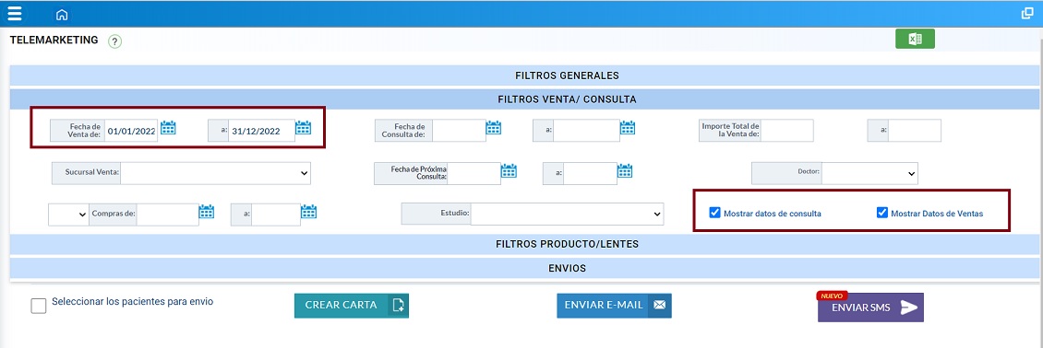Open the Sucursal Venta dropdown

pos(215,173)
